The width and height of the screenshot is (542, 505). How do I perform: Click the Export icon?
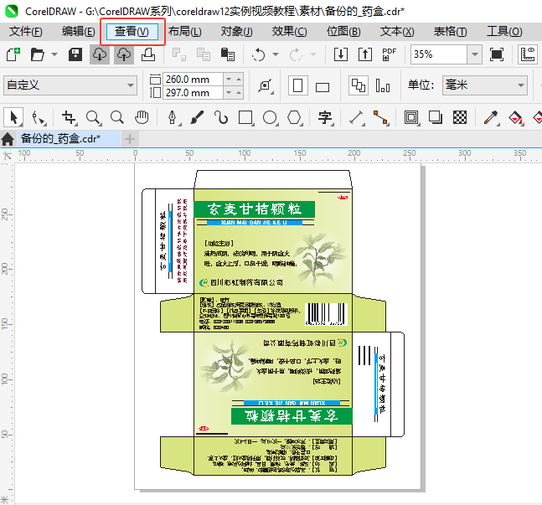coord(365,54)
